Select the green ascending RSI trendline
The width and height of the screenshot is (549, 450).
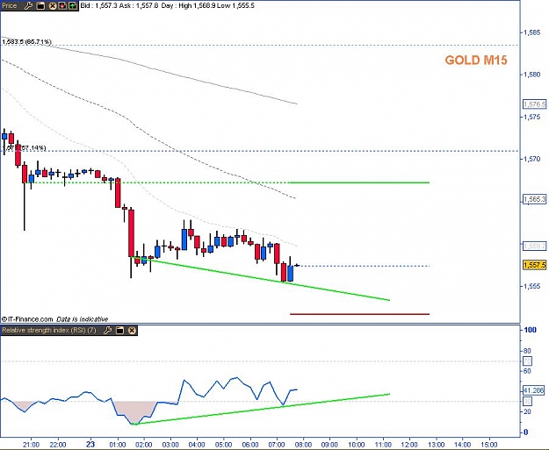[x=261, y=409]
